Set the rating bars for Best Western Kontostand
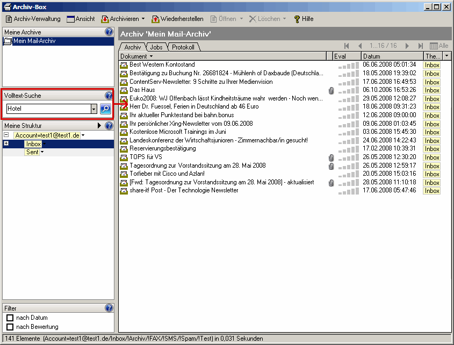Viewport: 454px width, 345px height. (x=348, y=65)
